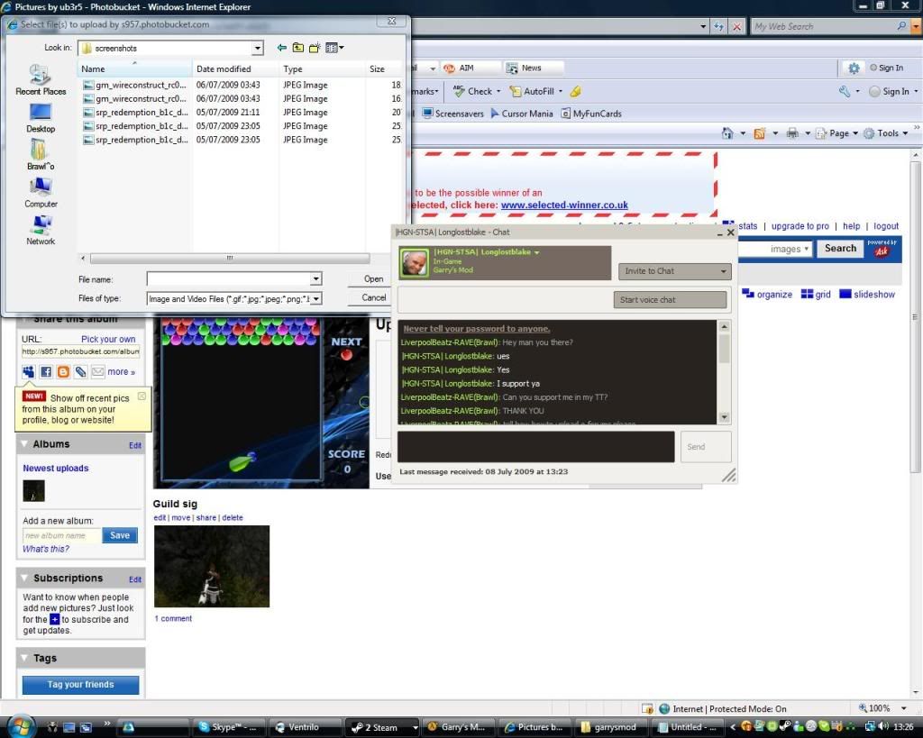Click the horizontal scrollbar in the file list
The width and height of the screenshot is (923, 738).
tap(230, 259)
